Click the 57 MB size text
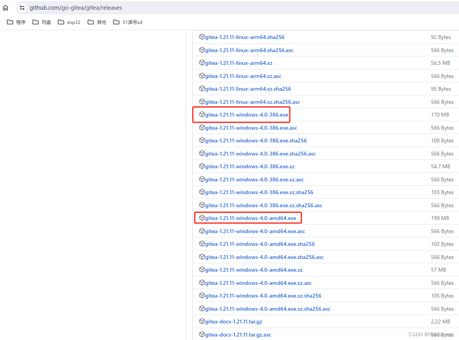459x340 pixels. tap(438, 270)
